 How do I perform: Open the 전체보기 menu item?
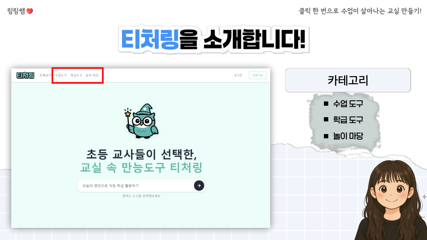tap(45, 75)
